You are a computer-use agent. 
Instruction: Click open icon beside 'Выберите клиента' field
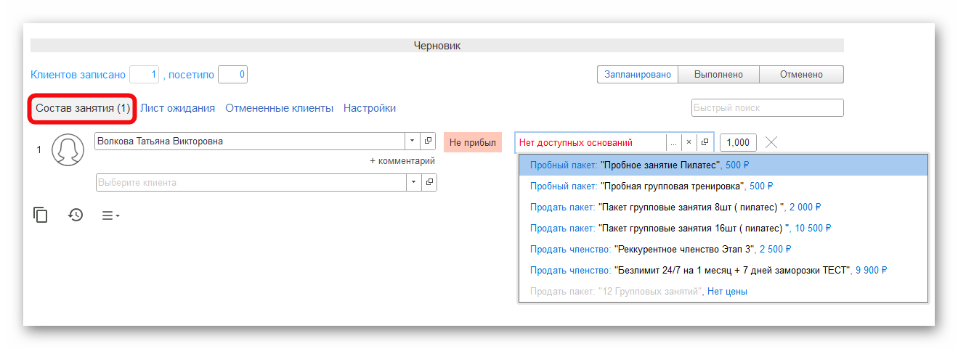428,182
